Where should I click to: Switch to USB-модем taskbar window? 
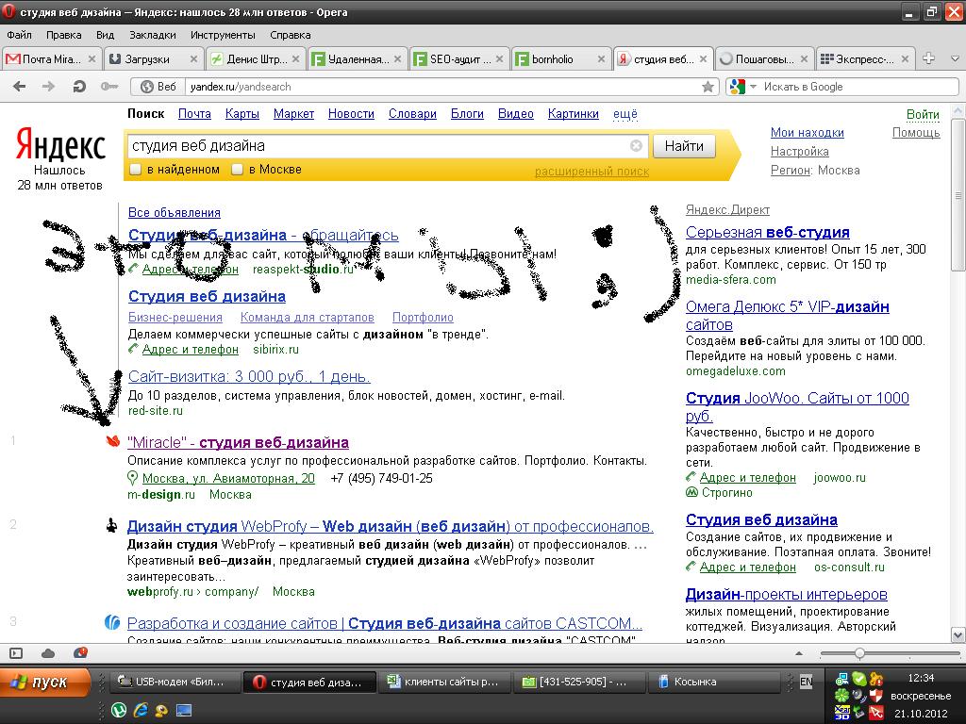pos(174,683)
